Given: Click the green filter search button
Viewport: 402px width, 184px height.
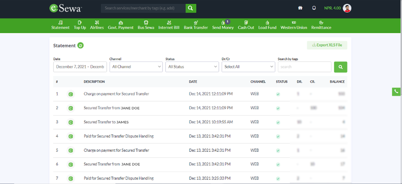Looking at the screenshot, I should [x=341, y=67].
